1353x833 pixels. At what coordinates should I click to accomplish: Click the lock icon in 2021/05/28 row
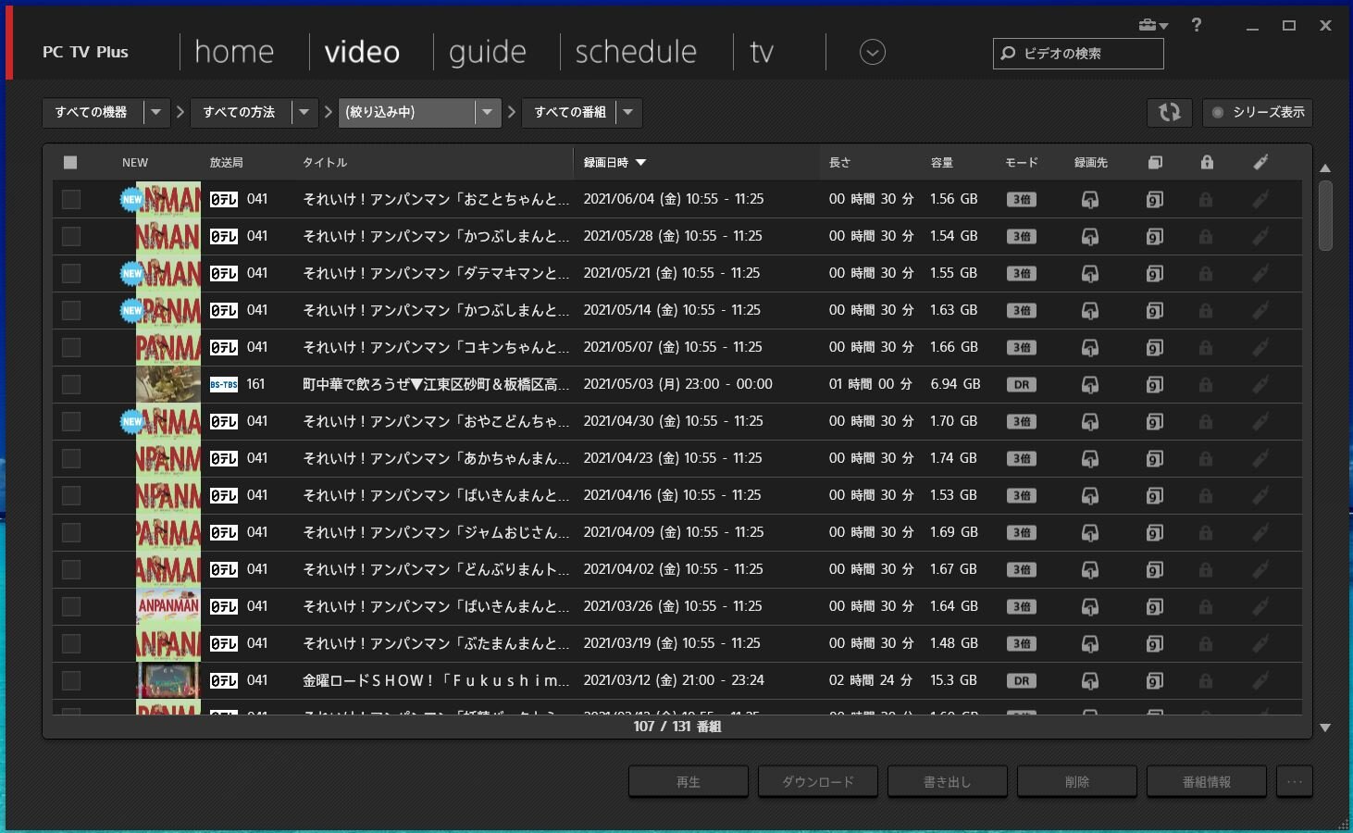tap(1206, 236)
